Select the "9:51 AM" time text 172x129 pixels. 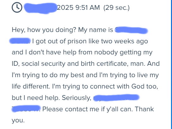pyautogui.click(x=88, y=8)
